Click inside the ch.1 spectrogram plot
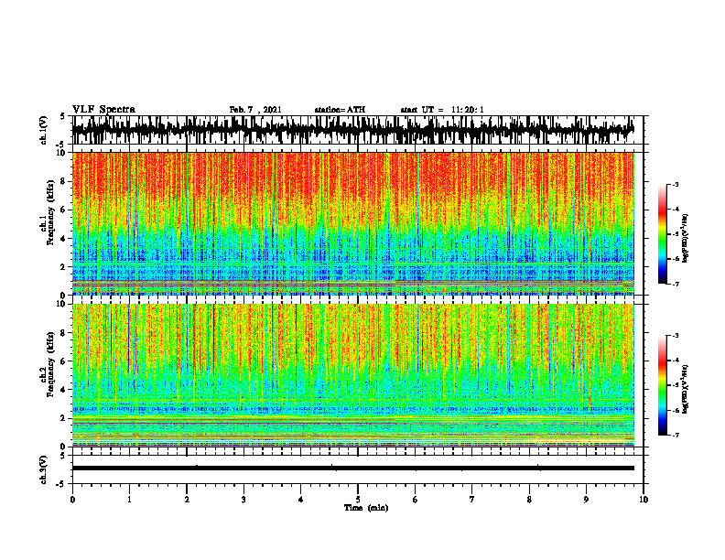Viewport: 725px width, 560px height. pyautogui.click(x=353, y=223)
